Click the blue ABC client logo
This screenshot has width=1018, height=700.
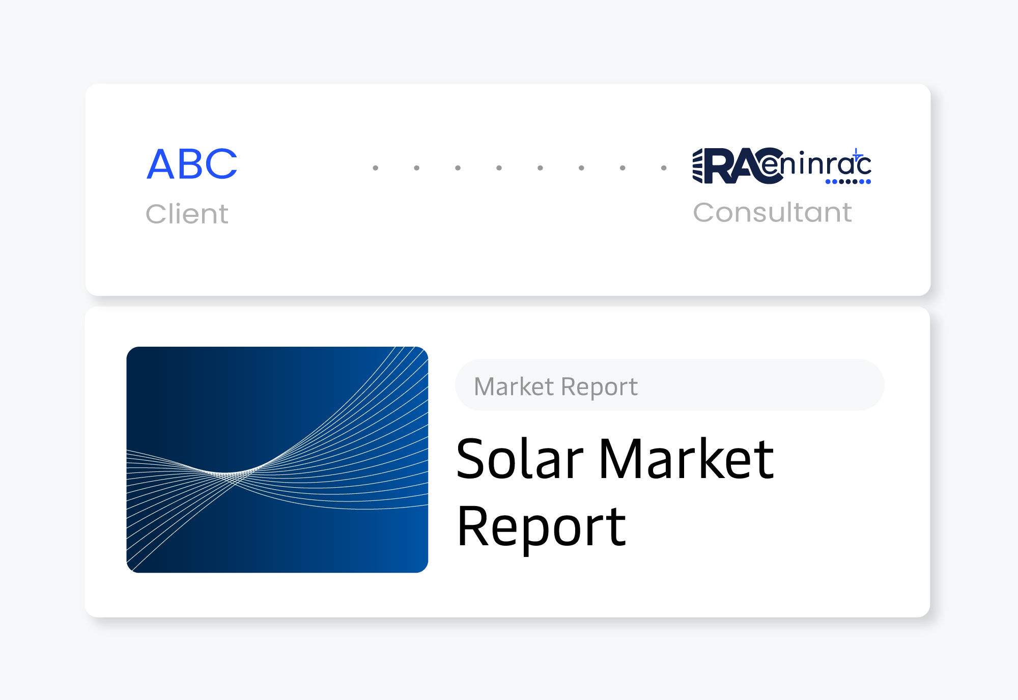(x=192, y=164)
